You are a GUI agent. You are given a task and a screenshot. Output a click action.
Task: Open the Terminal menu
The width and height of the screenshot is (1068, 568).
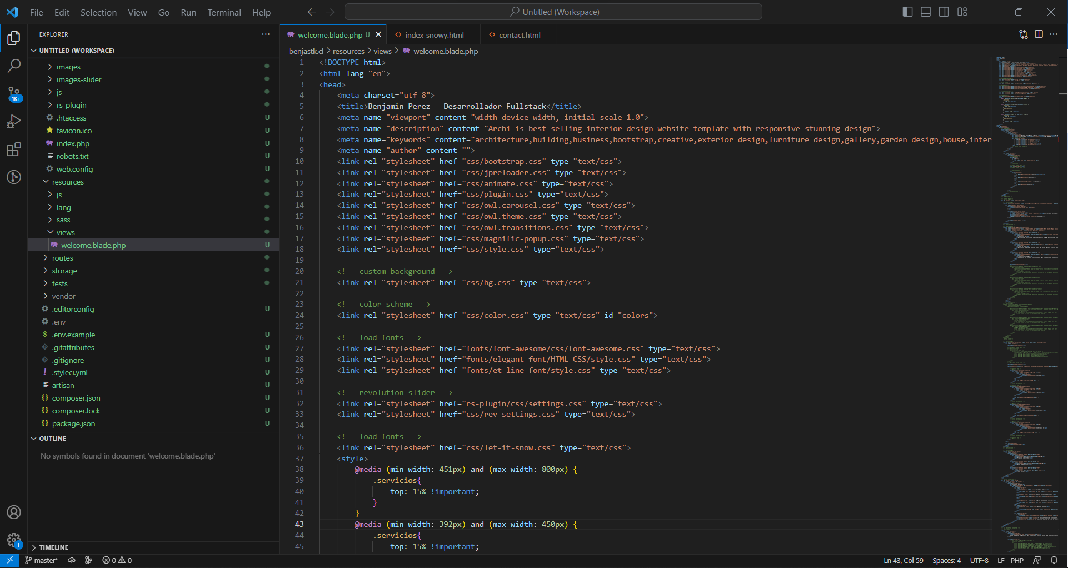point(224,12)
